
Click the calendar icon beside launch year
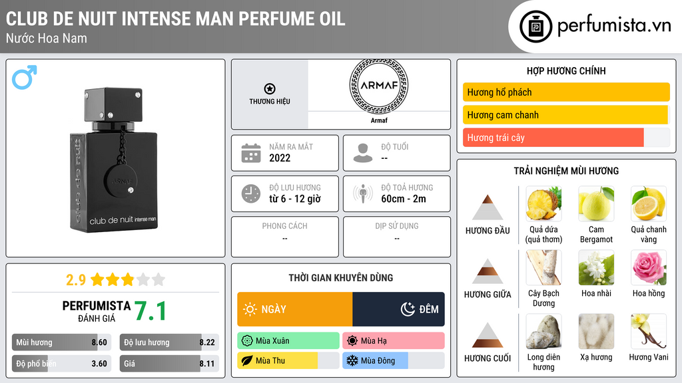(x=250, y=153)
